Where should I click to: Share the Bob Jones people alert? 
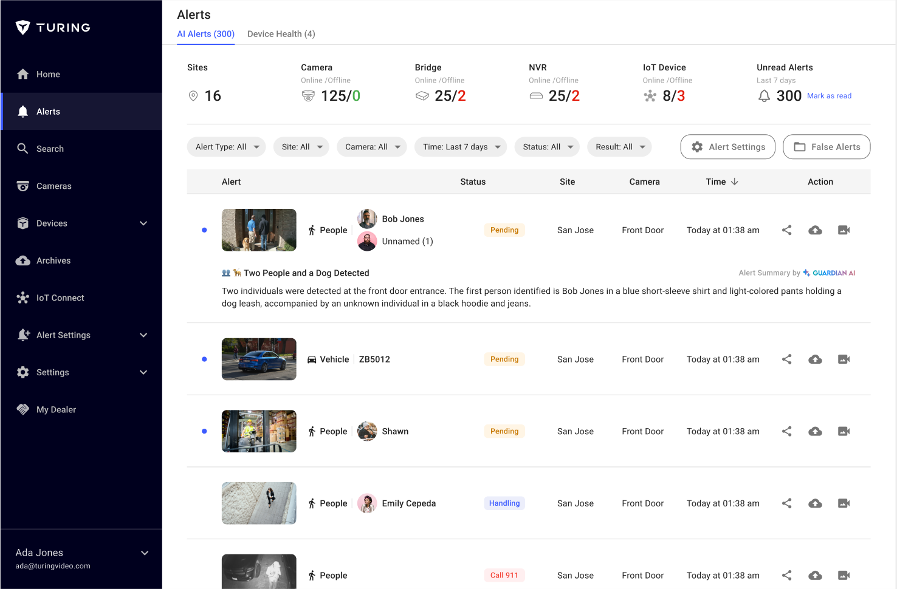pos(786,230)
